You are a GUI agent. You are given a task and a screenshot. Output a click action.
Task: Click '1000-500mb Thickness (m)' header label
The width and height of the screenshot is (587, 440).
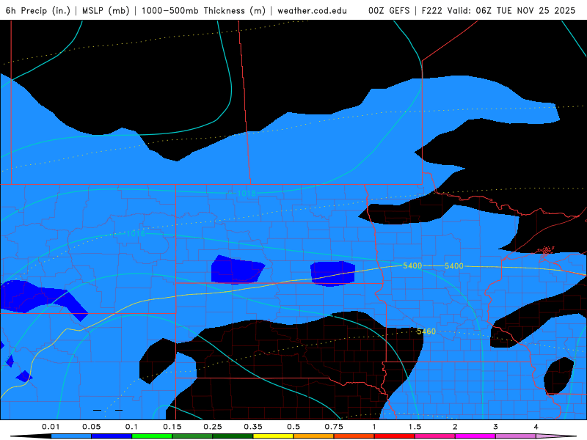click(203, 10)
